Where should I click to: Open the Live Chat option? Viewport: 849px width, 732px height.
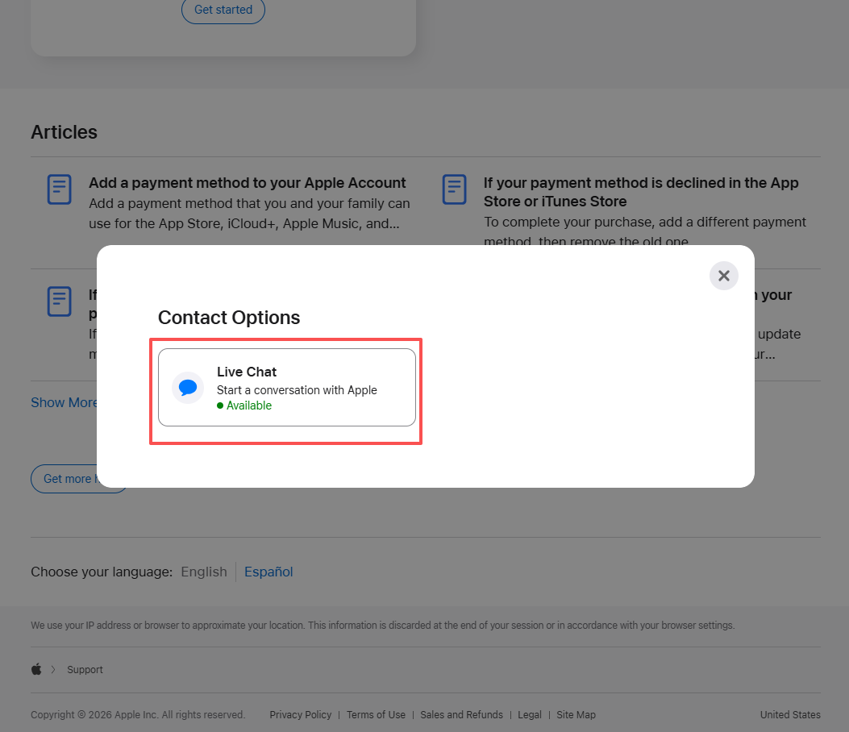287,387
